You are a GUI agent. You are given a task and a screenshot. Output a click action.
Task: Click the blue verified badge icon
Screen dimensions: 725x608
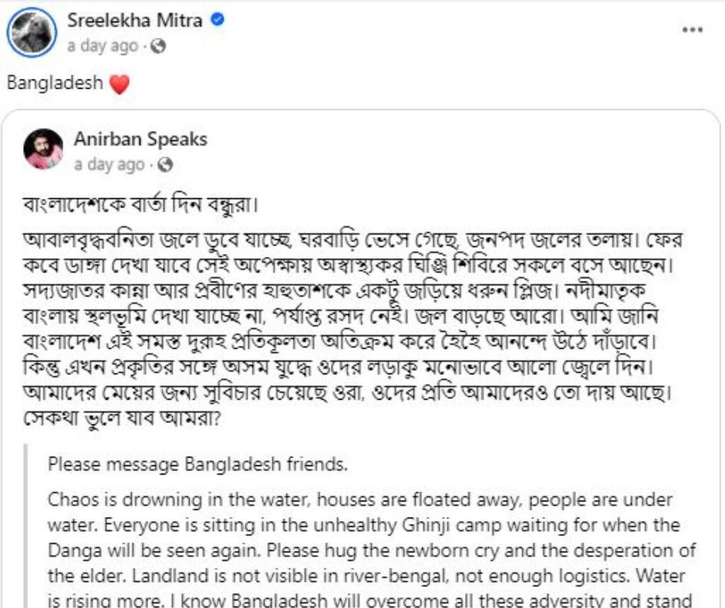[217, 21]
